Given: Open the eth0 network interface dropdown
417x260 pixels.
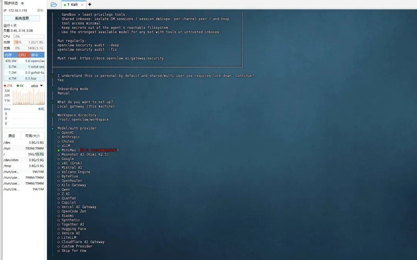Looking at the screenshot, I should (37, 86).
